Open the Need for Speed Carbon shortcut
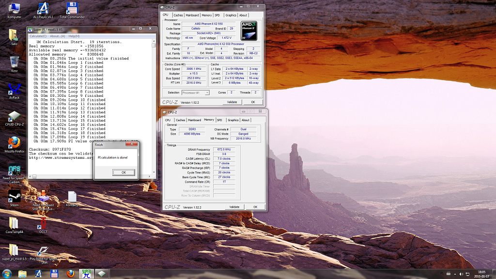The image size is (496, 279). (14, 170)
